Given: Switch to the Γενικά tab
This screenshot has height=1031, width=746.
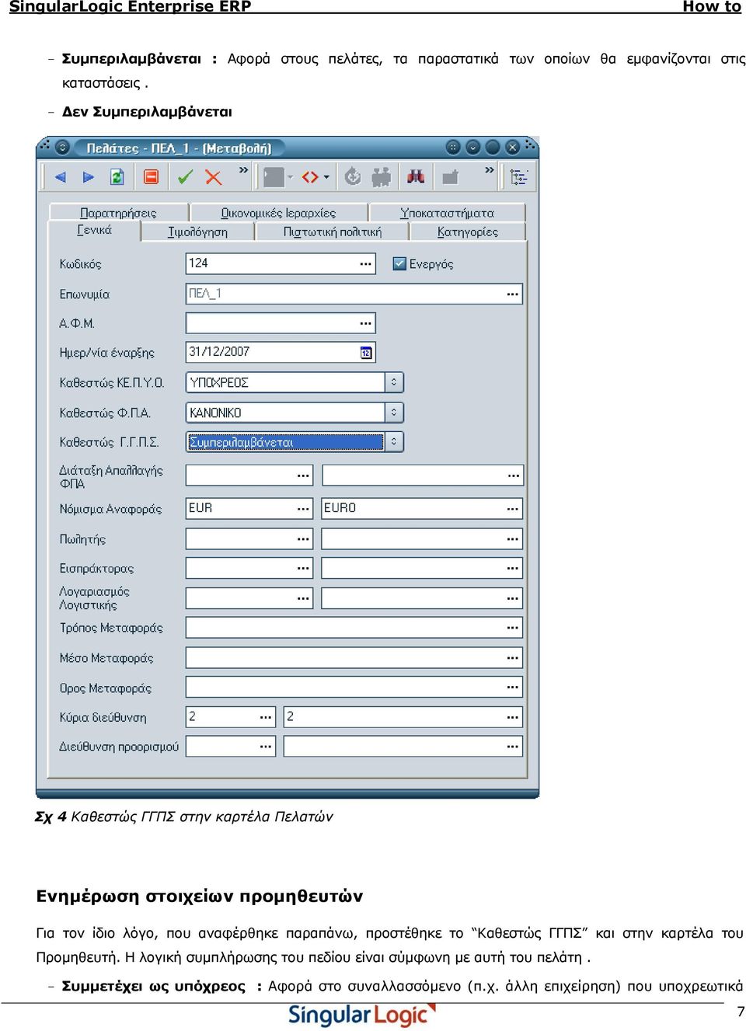Looking at the screenshot, I should point(95,230).
